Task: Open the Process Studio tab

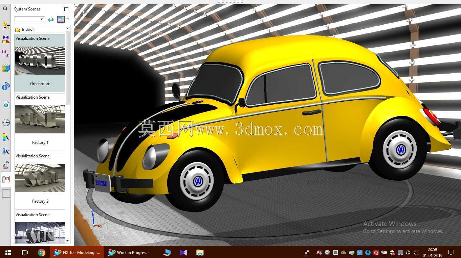Action: tap(6, 151)
